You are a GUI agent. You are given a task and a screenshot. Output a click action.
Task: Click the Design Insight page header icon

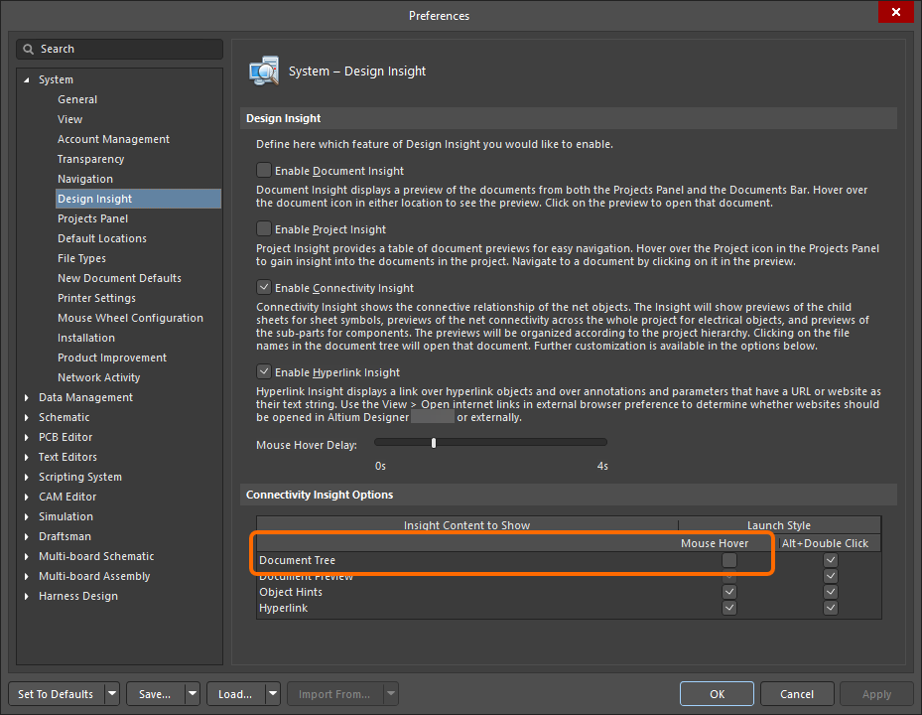(264, 71)
